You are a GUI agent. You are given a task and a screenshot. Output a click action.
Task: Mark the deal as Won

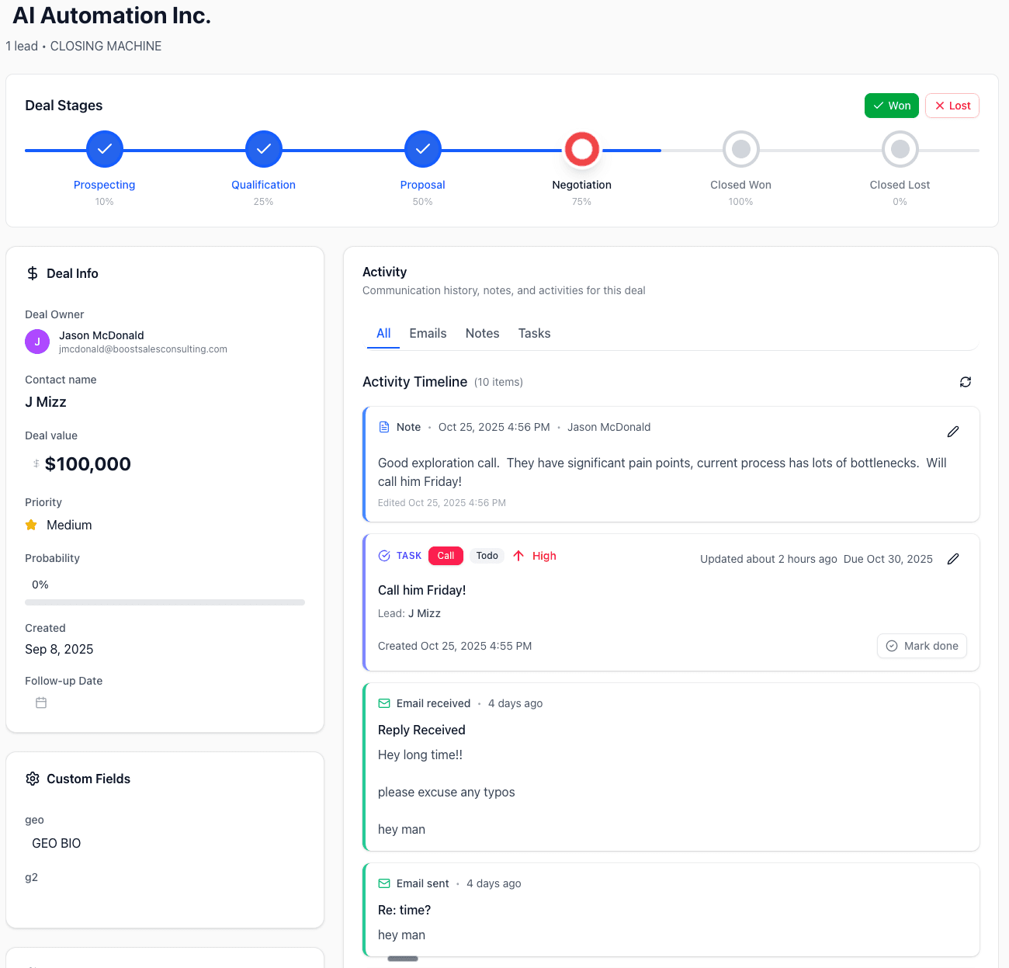pos(891,105)
